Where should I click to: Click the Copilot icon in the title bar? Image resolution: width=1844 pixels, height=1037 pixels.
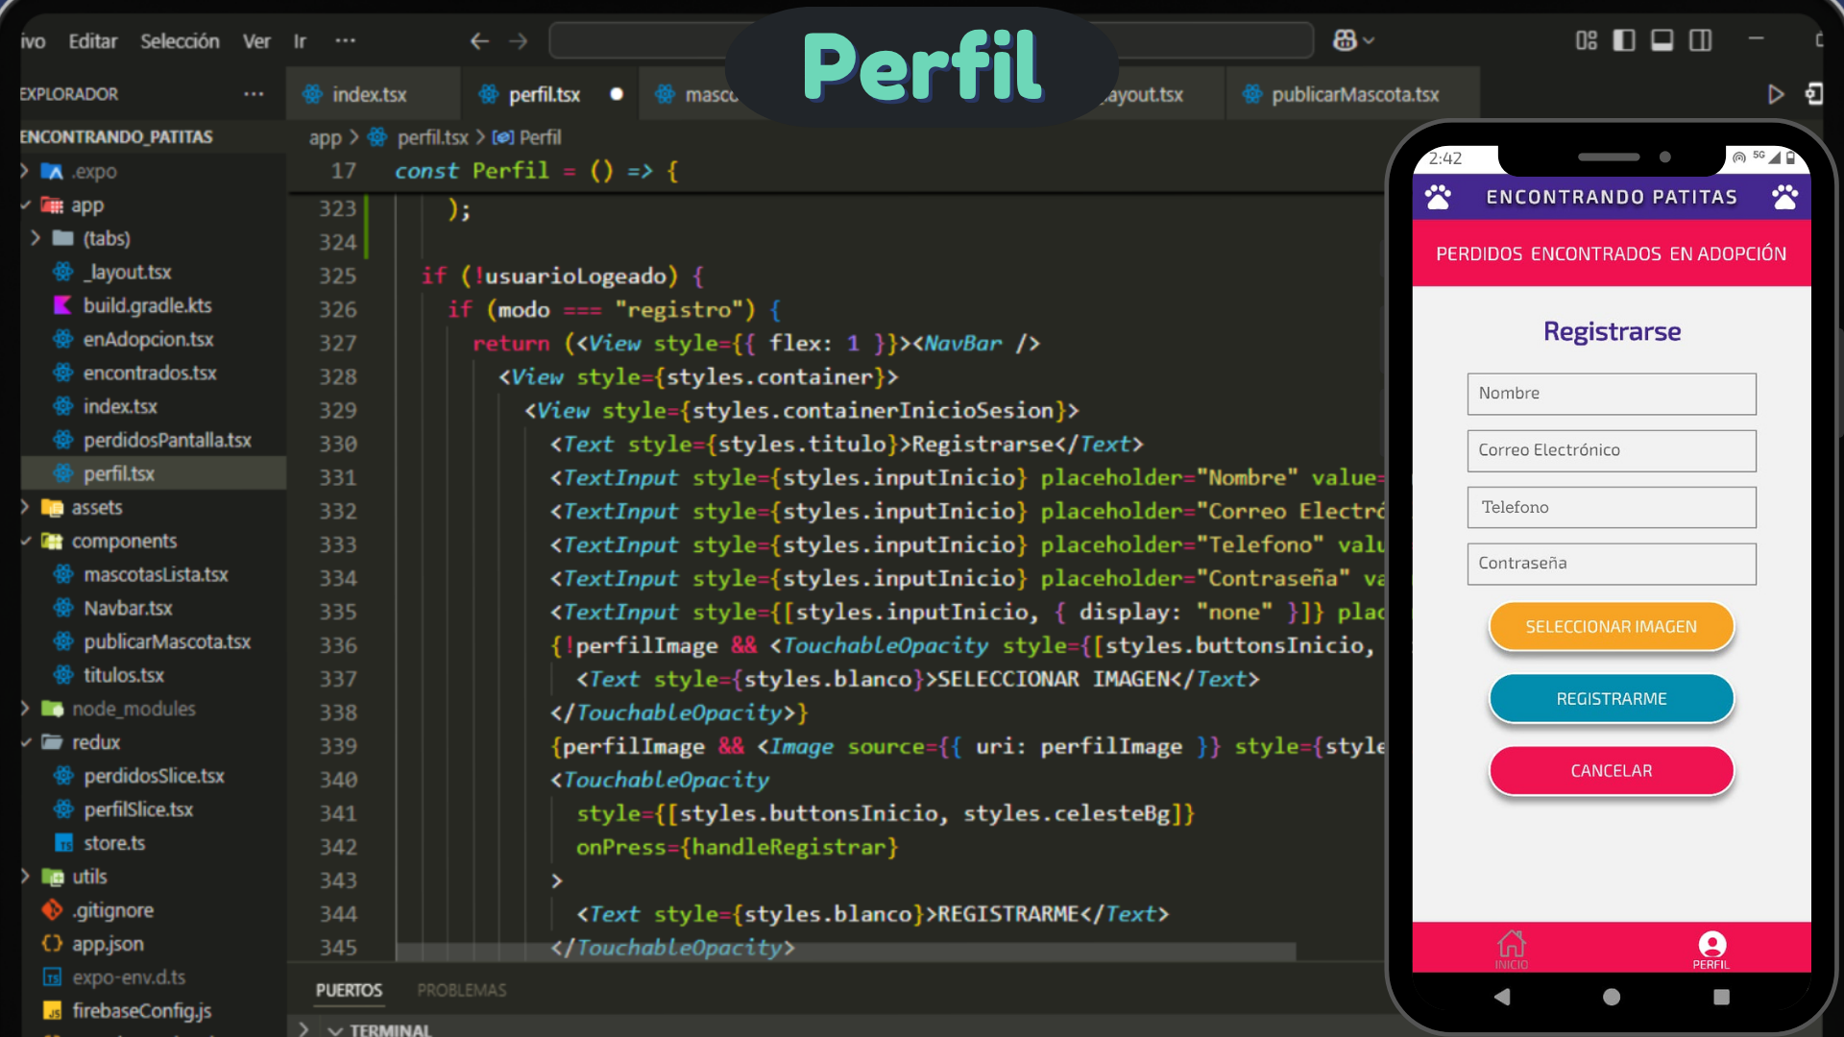(1345, 40)
